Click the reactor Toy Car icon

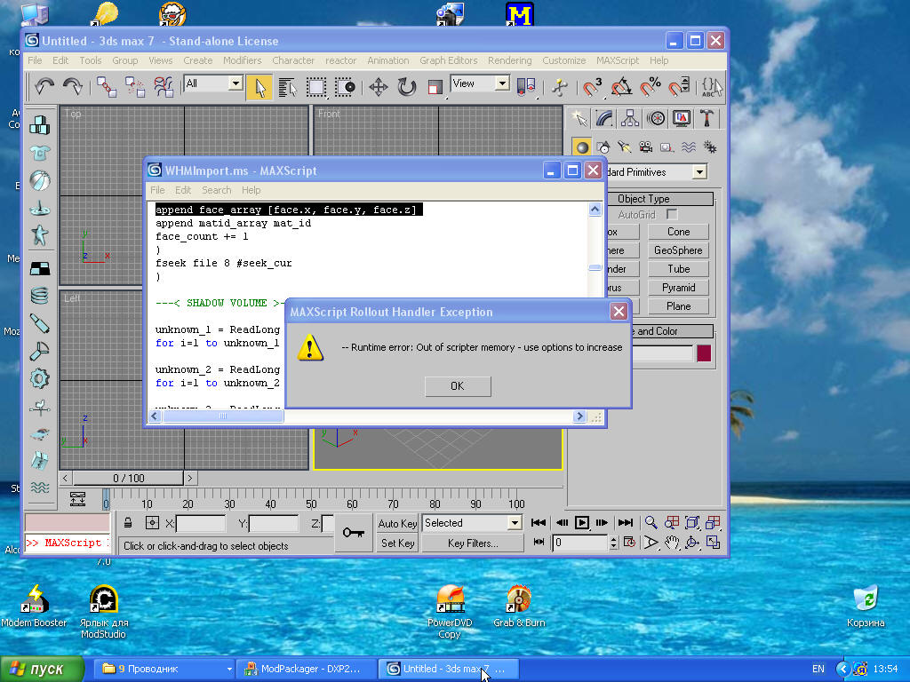pyautogui.click(x=39, y=433)
